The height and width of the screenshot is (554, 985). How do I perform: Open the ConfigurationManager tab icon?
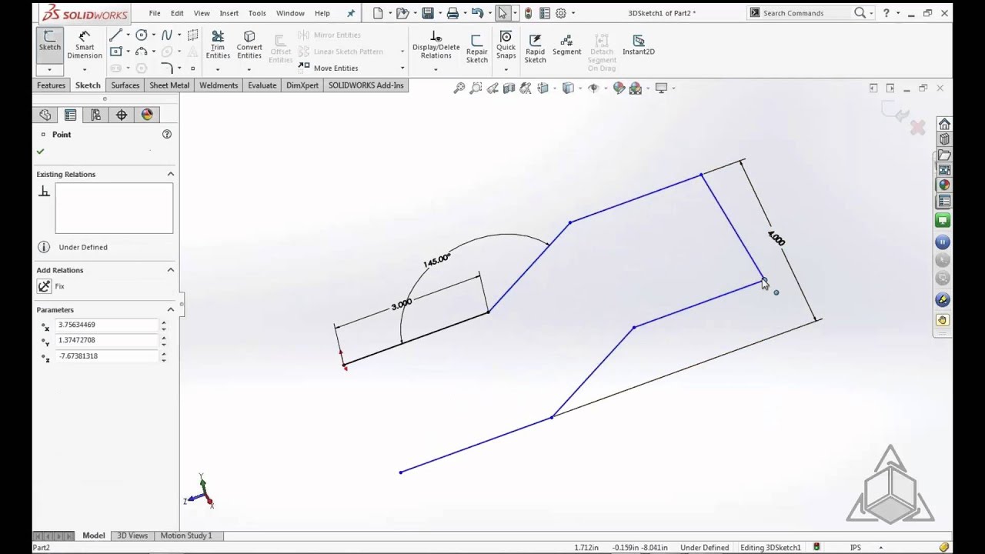click(x=96, y=115)
